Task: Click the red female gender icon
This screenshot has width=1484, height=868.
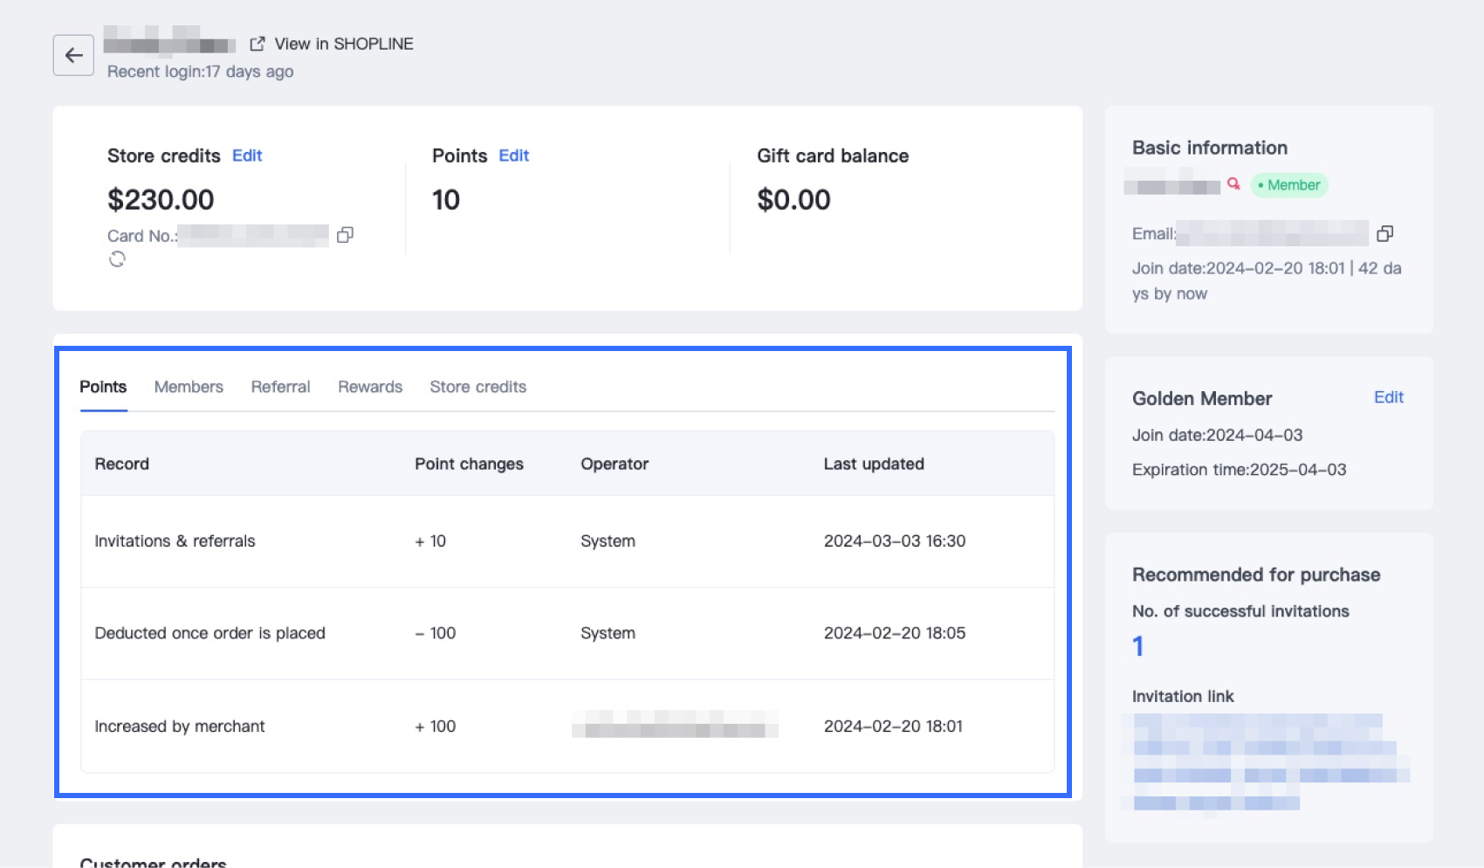Action: click(1233, 184)
